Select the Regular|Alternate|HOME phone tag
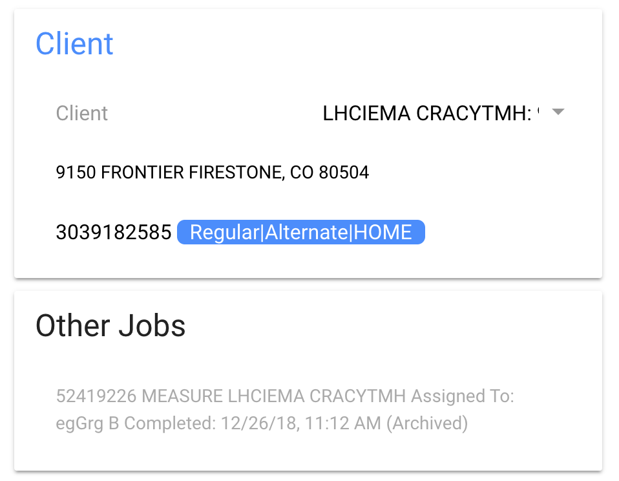The image size is (619, 481). (x=300, y=231)
